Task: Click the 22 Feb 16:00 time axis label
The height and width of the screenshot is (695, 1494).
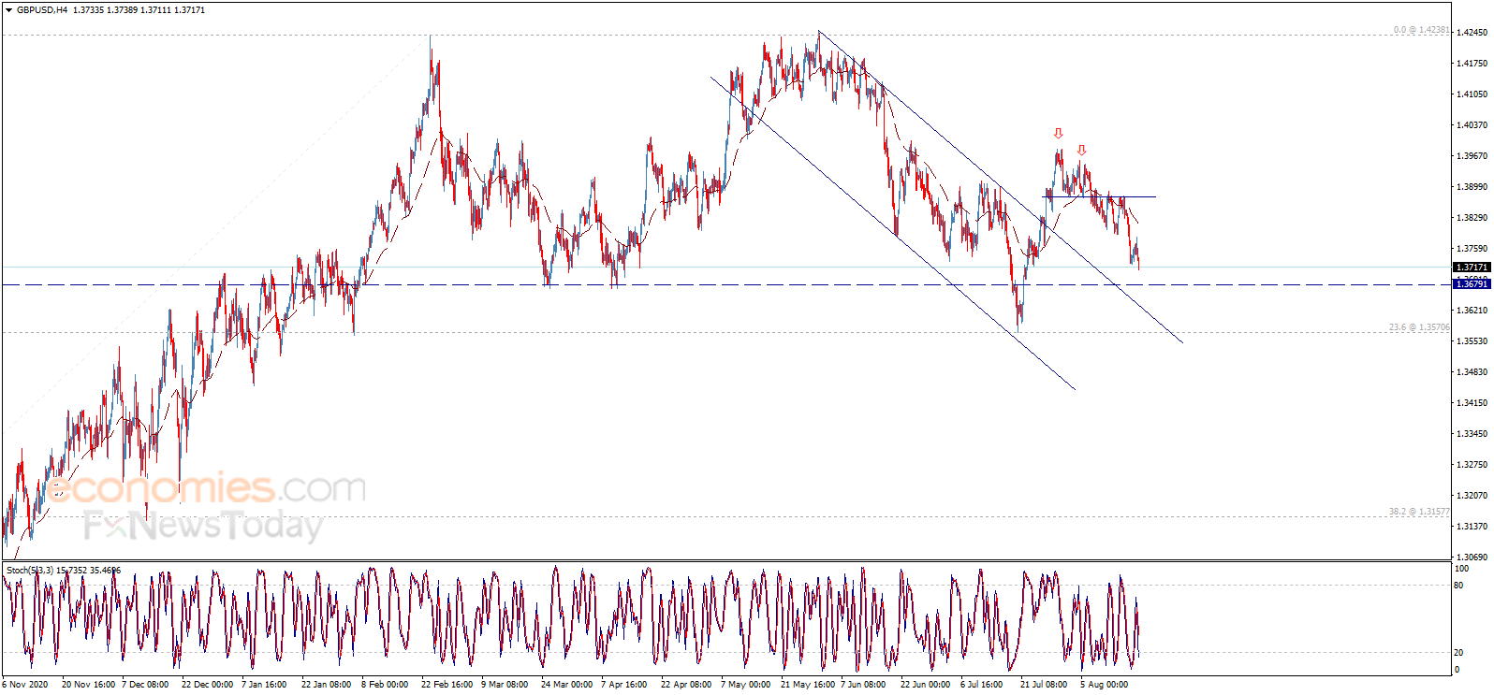Action: 447,684
